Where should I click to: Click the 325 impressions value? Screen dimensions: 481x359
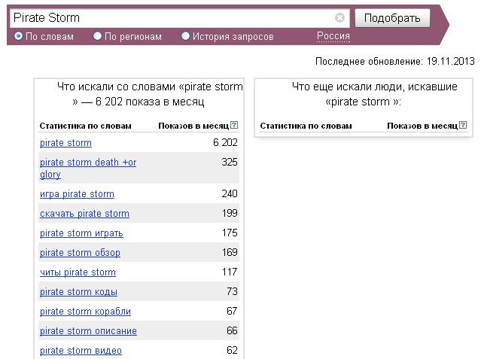coord(230,163)
